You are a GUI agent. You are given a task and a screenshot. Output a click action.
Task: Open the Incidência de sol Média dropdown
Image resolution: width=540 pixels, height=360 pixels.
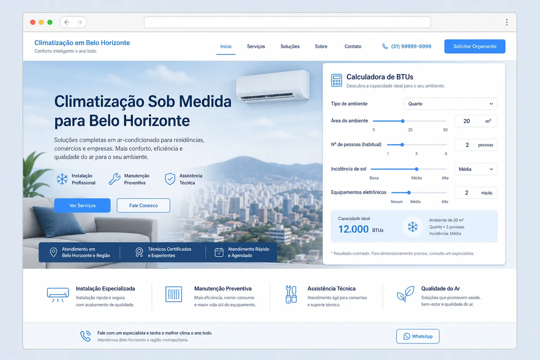(476, 169)
